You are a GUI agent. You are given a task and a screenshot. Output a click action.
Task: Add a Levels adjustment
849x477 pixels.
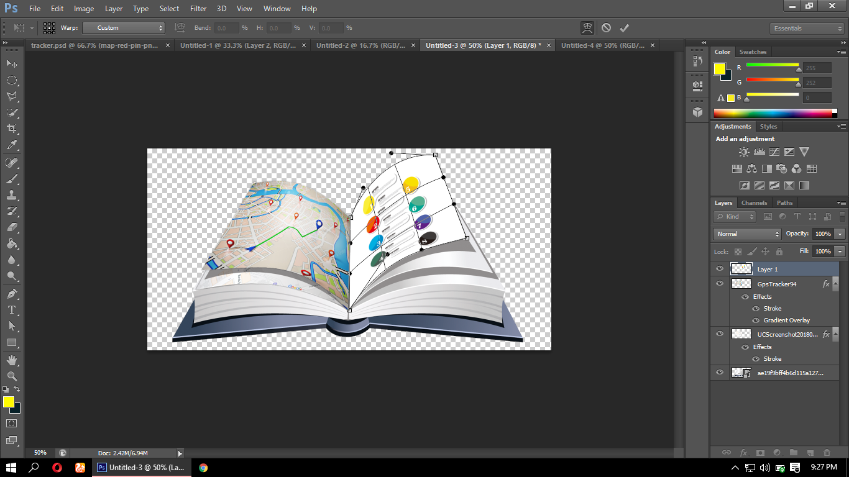pyautogui.click(x=759, y=152)
